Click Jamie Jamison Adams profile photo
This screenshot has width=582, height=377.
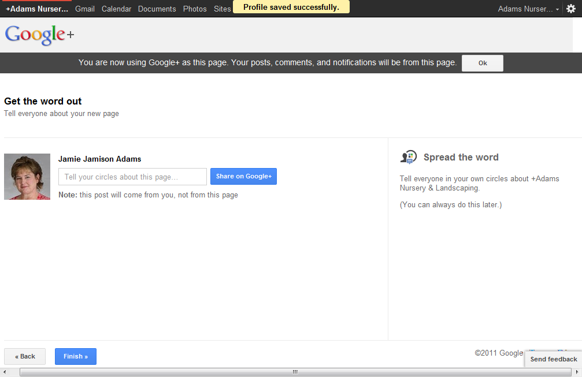pos(27,177)
